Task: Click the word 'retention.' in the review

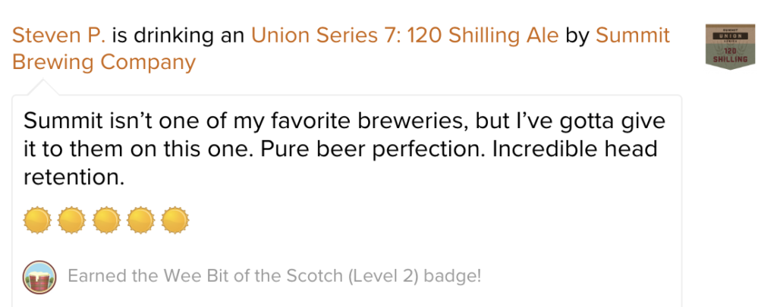Action: [74, 177]
